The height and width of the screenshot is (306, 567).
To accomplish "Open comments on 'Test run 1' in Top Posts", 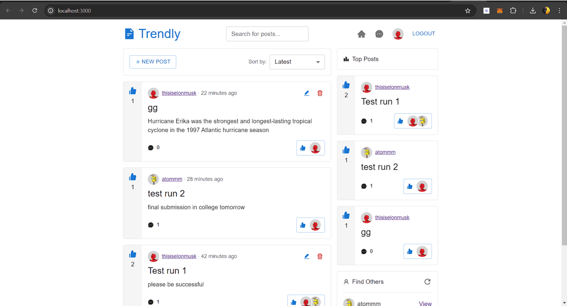I will (x=364, y=121).
